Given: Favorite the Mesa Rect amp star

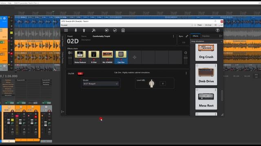Looking at the screenshot, I should click(x=197, y=90).
